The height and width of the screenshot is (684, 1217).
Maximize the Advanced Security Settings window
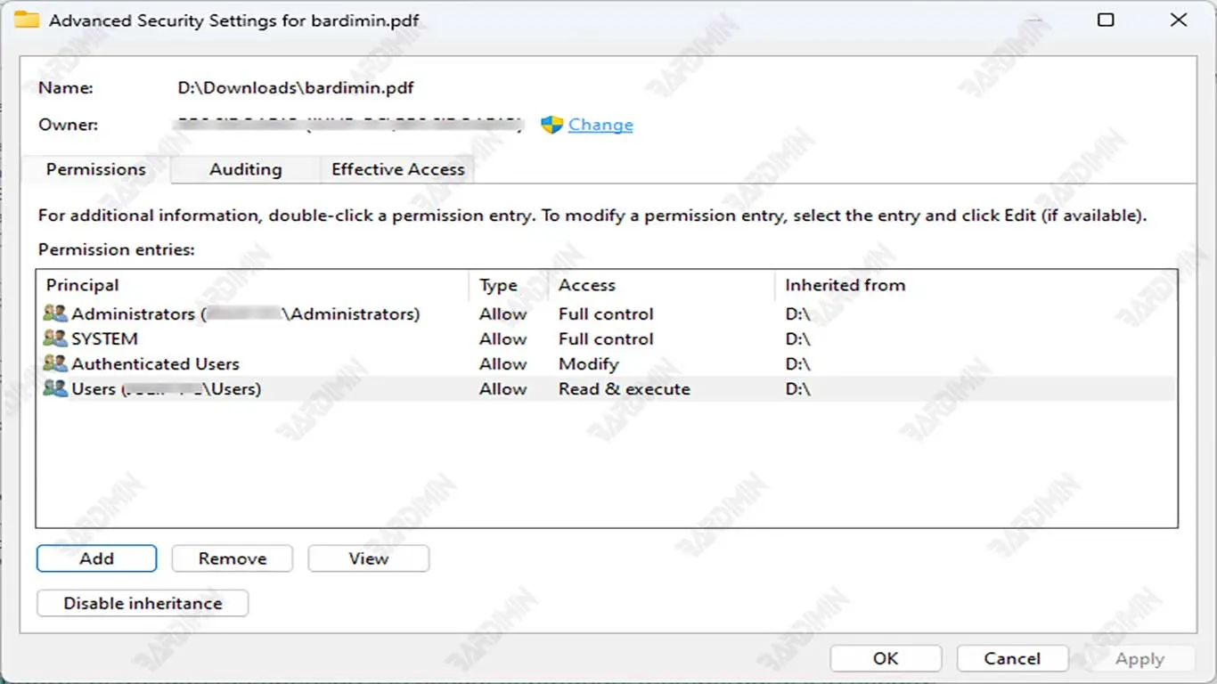click(1106, 20)
